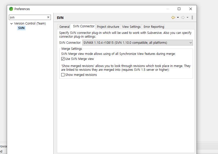Image resolution: width=218 pixels, height=154 pixels.
Task: Open the SVN Connector combo box
Action: point(138,43)
